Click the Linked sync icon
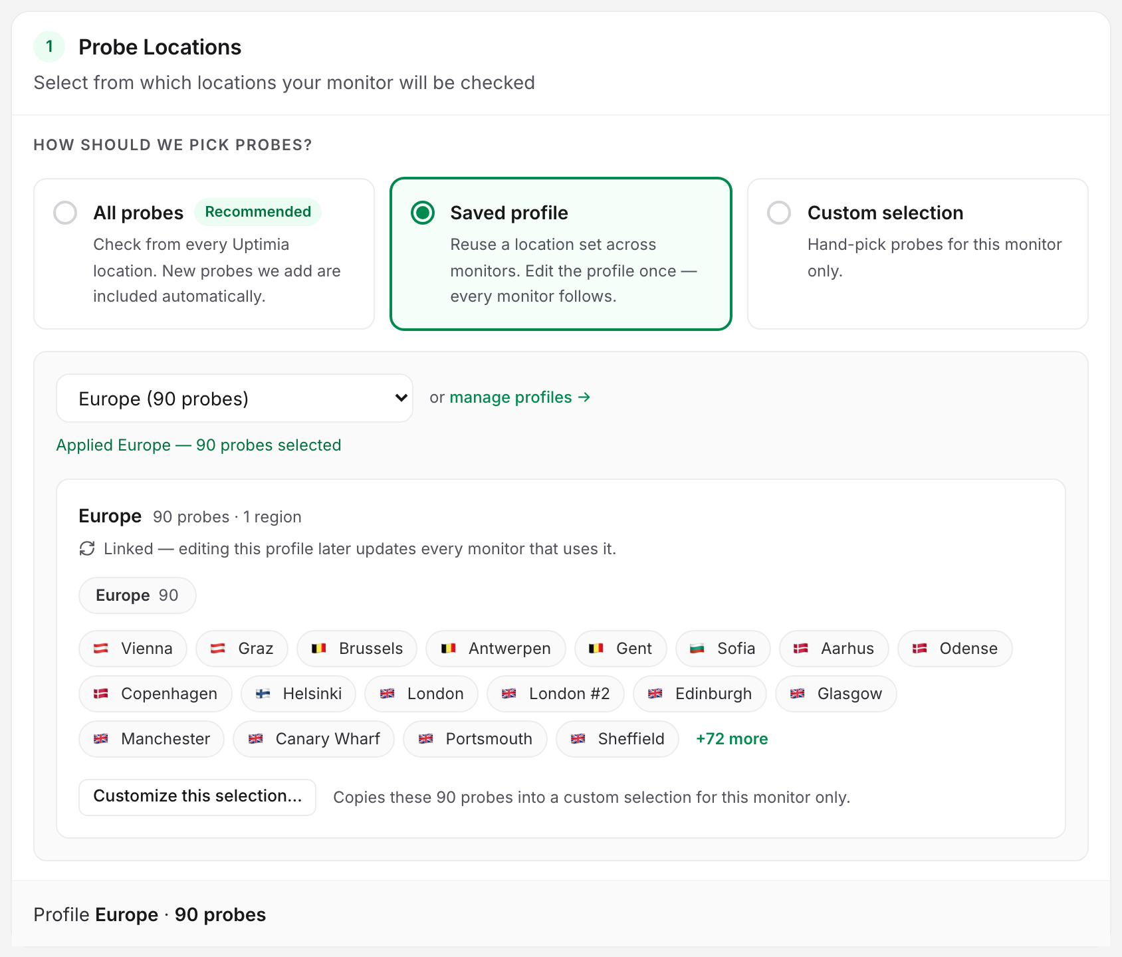Image resolution: width=1122 pixels, height=957 pixels. [87, 548]
